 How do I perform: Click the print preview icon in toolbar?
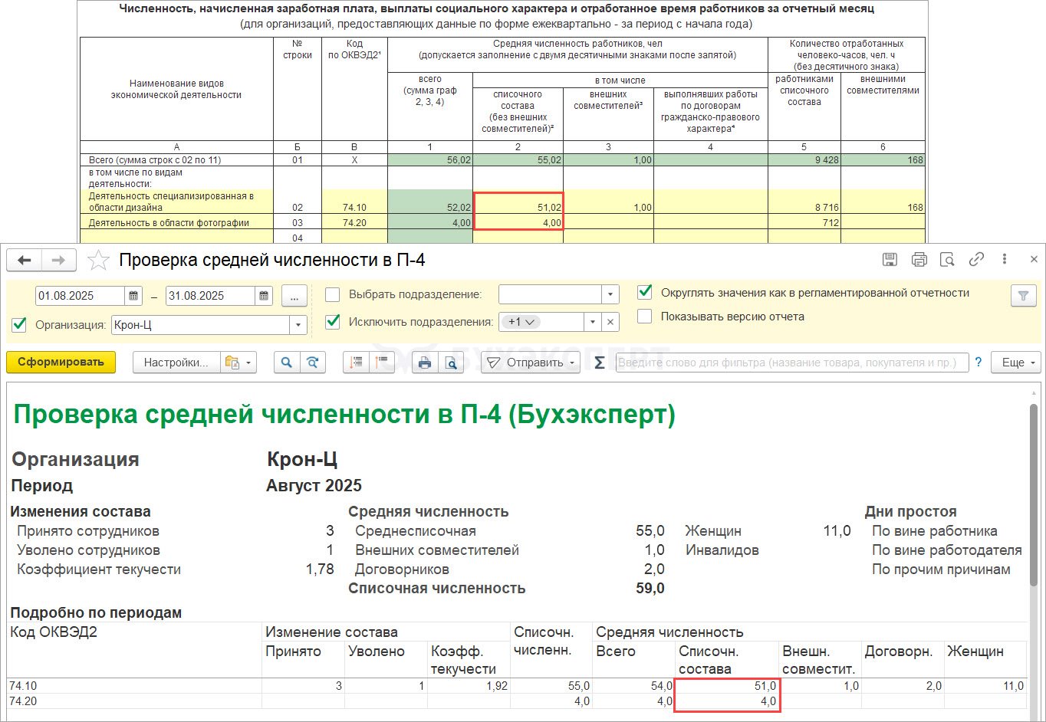[x=452, y=363]
